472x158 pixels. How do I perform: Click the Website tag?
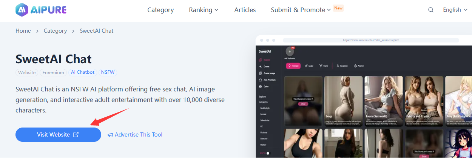point(27,73)
